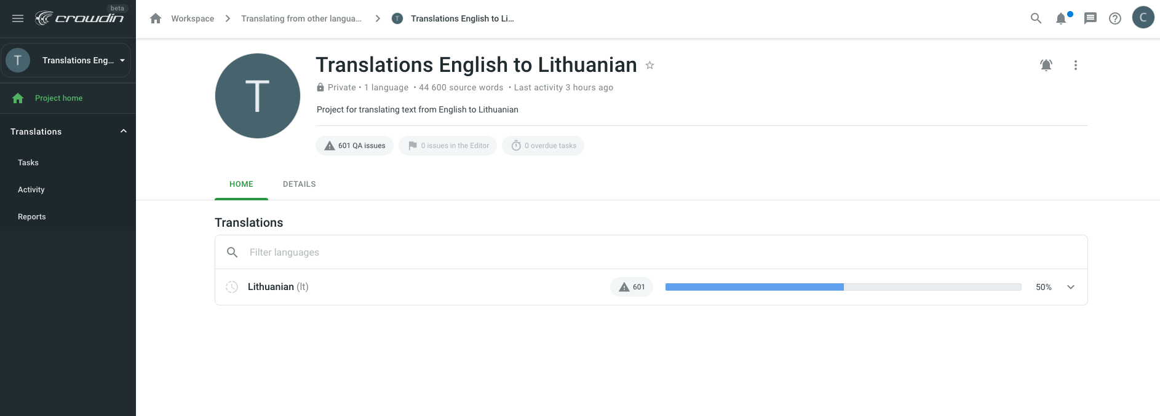The height and width of the screenshot is (416, 1160).
Task: Toggle project notification bell icon
Action: coord(1046,65)
